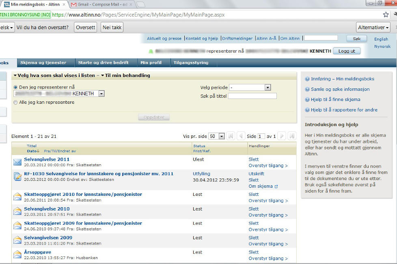Viewport: 397px width, 264px height.
Task: Go to last page pagination arrow
Action: tap(292, 136)
